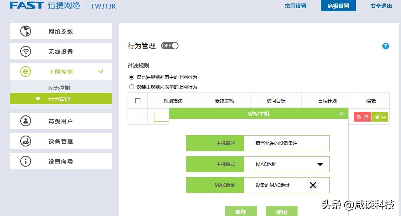Click the FAST 迅捷网络 logo
The width and height of the screenshot is (401, 216).
point(45,5)
